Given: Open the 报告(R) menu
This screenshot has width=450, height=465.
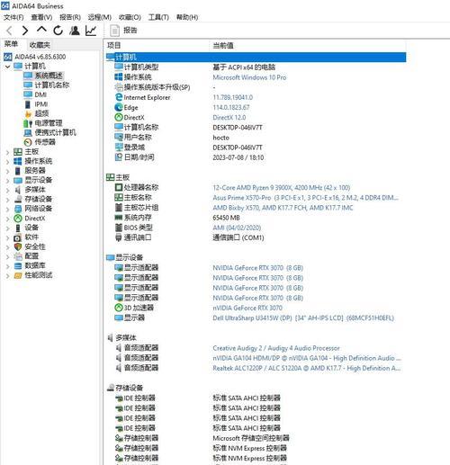Looking at the screenshot, I should coord(70,17).
